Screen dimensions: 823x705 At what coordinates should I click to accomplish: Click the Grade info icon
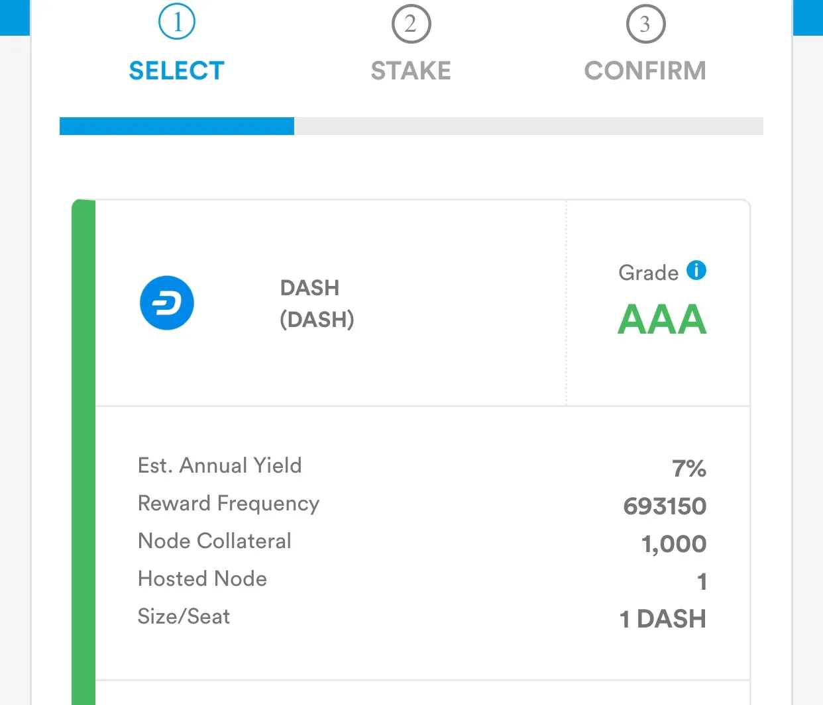696,270
